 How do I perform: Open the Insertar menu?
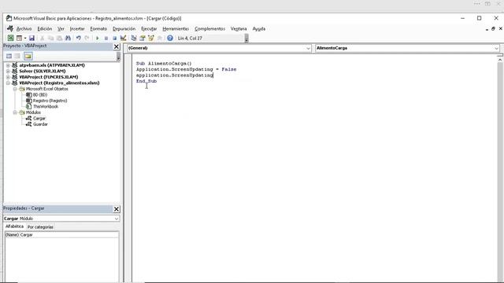click(77, 29)
